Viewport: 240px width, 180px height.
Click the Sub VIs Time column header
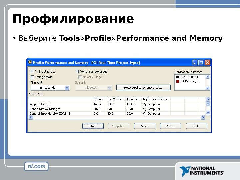click(116, 99)
